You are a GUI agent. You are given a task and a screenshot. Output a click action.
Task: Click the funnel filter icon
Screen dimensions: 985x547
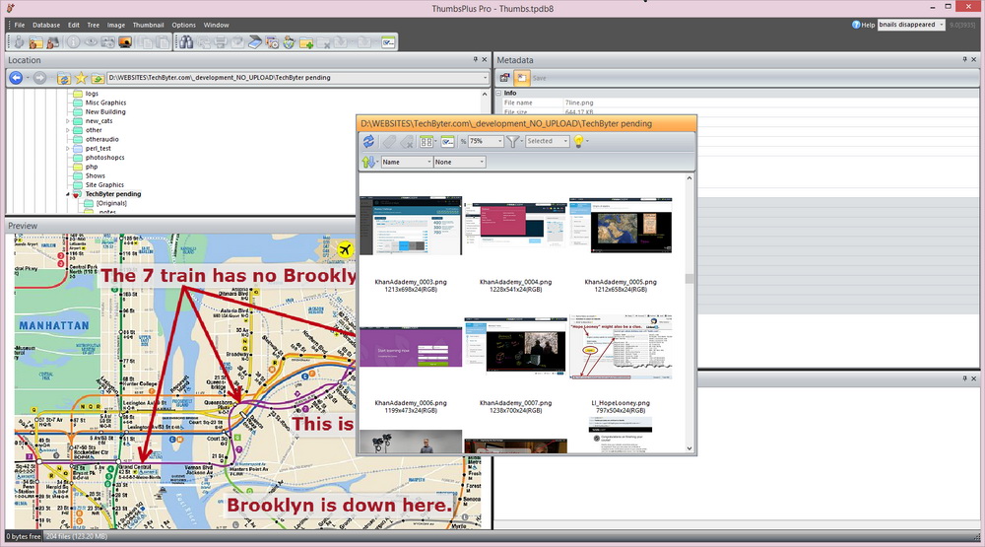[x=513, y=142]
